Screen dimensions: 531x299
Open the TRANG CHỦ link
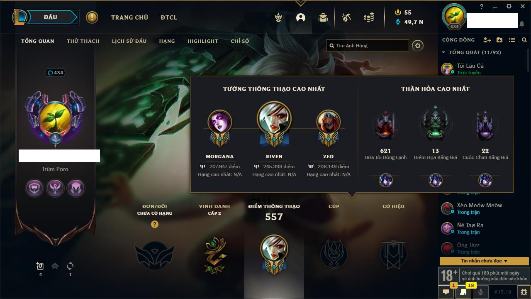pyautogui.click(x=129, y=17)
